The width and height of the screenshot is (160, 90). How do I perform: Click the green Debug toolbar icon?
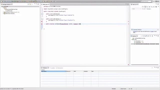pos(12,1)
